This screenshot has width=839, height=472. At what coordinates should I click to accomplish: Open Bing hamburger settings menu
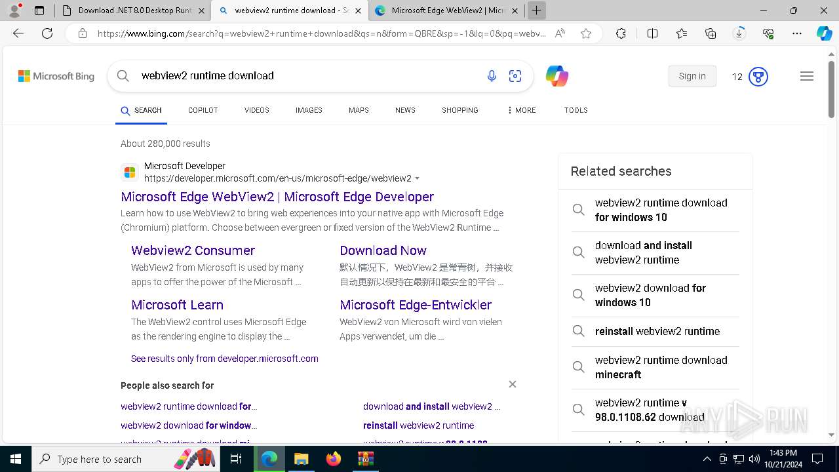(807, 76)
